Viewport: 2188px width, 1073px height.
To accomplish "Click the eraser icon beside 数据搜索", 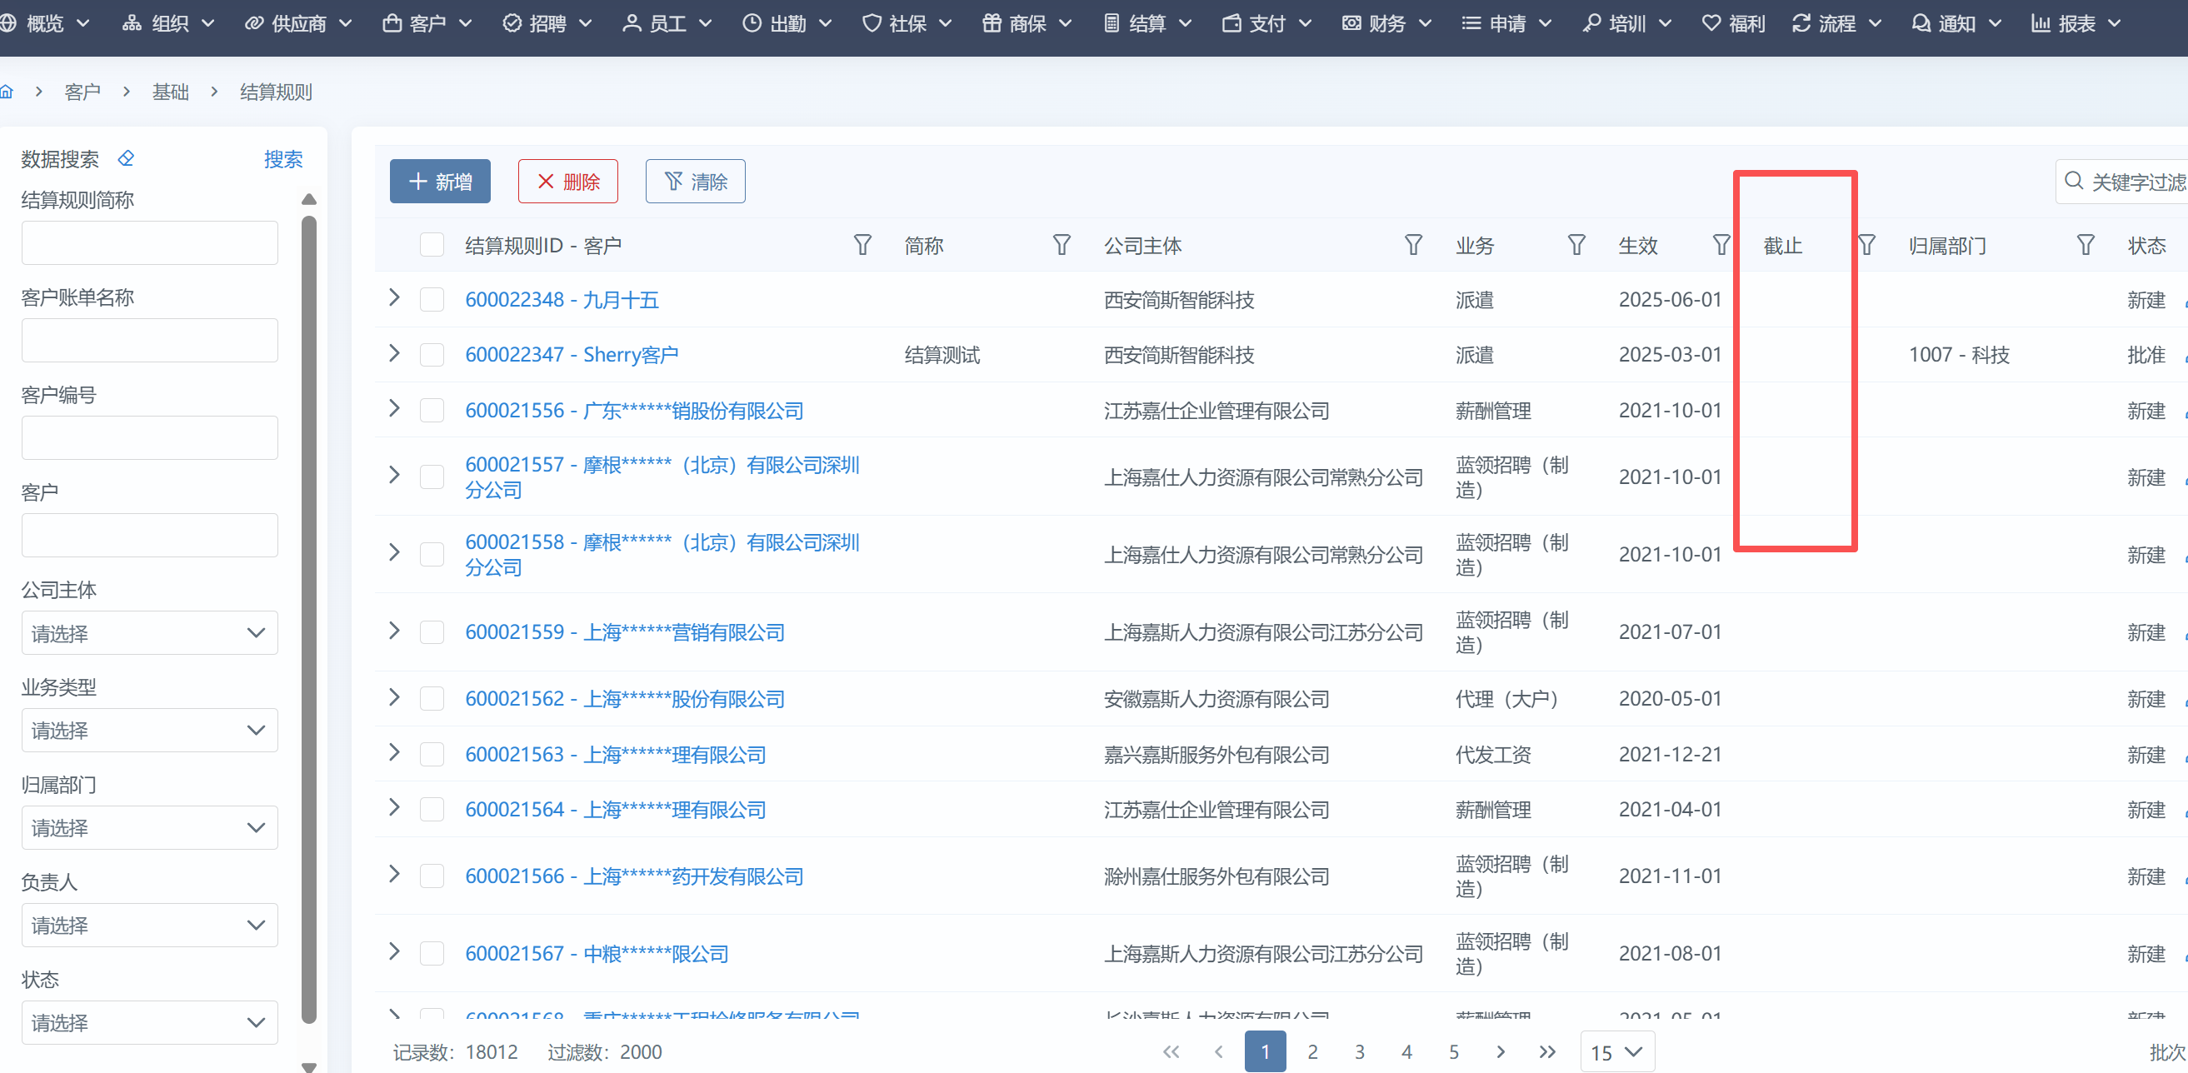I will pos(126,159).
